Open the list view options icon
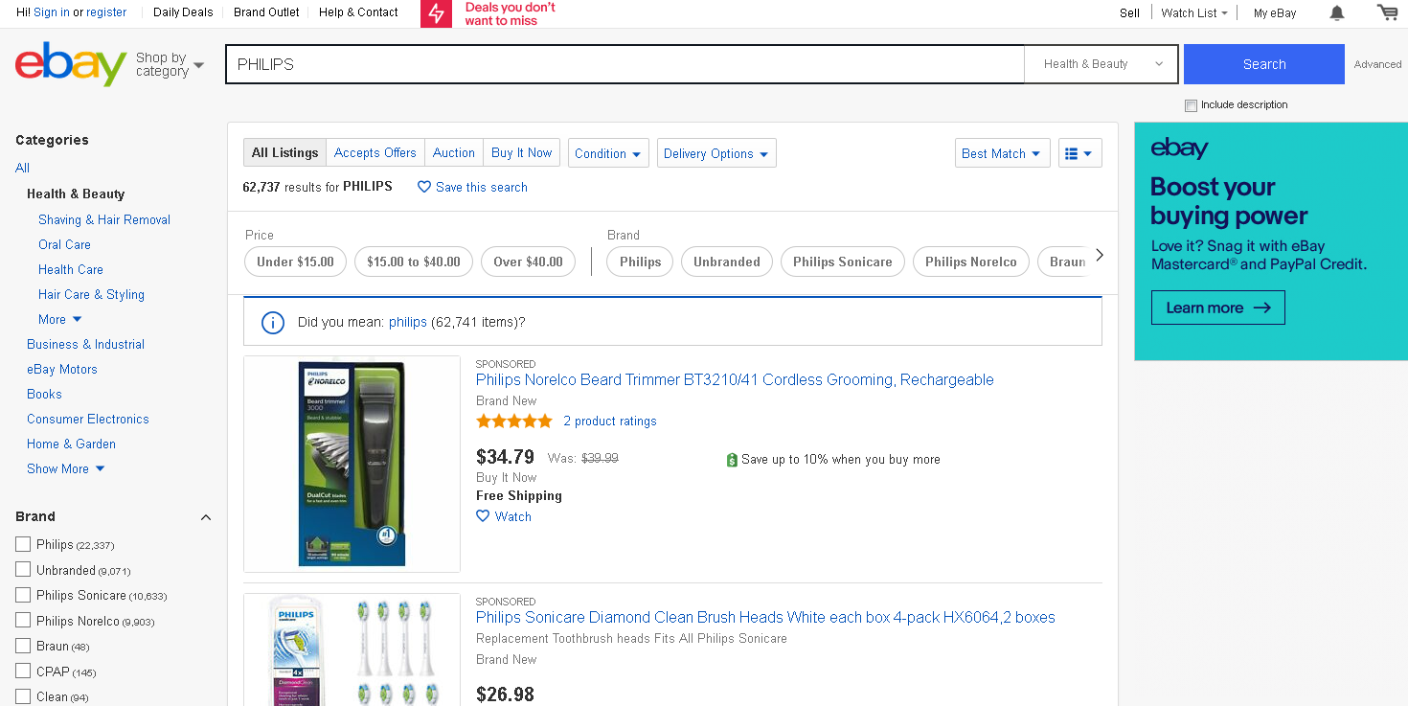The image size is (1408, 706). [1079, 153]
